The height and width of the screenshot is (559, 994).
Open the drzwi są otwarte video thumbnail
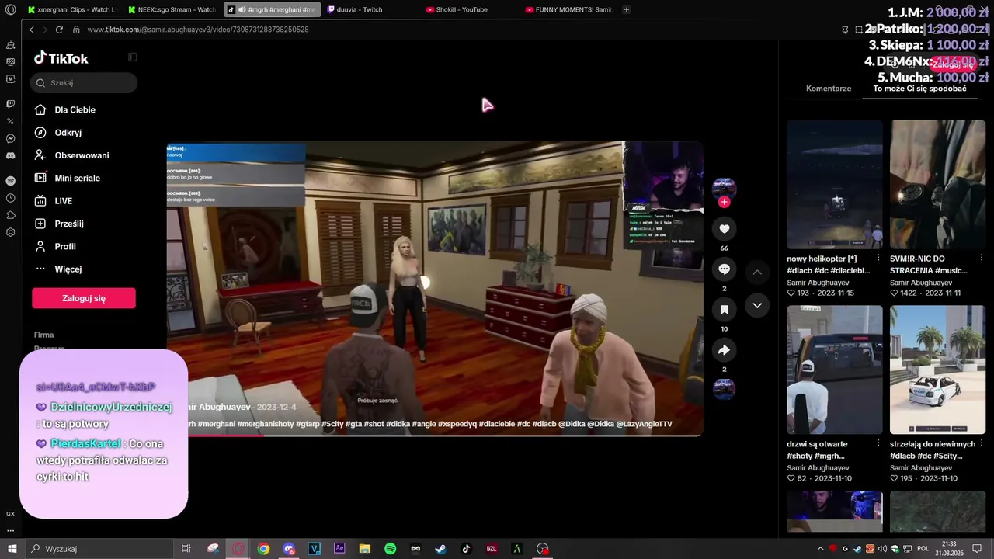835,370
